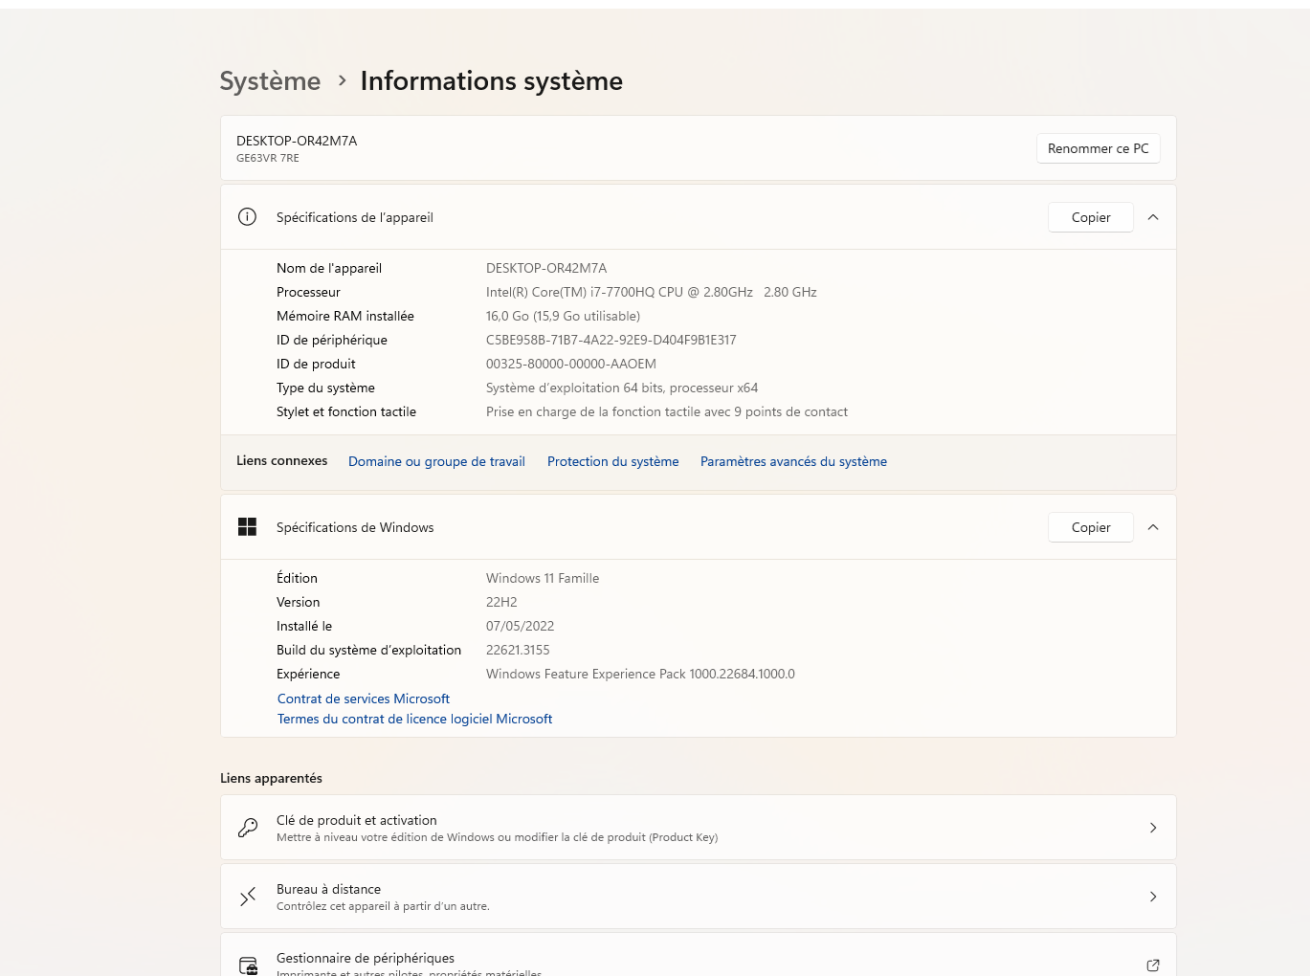Click the Gestionnaire de périphériques icon
This screenshot has width=1310, height=976.
pyautogui.click(x=249, y=965)
